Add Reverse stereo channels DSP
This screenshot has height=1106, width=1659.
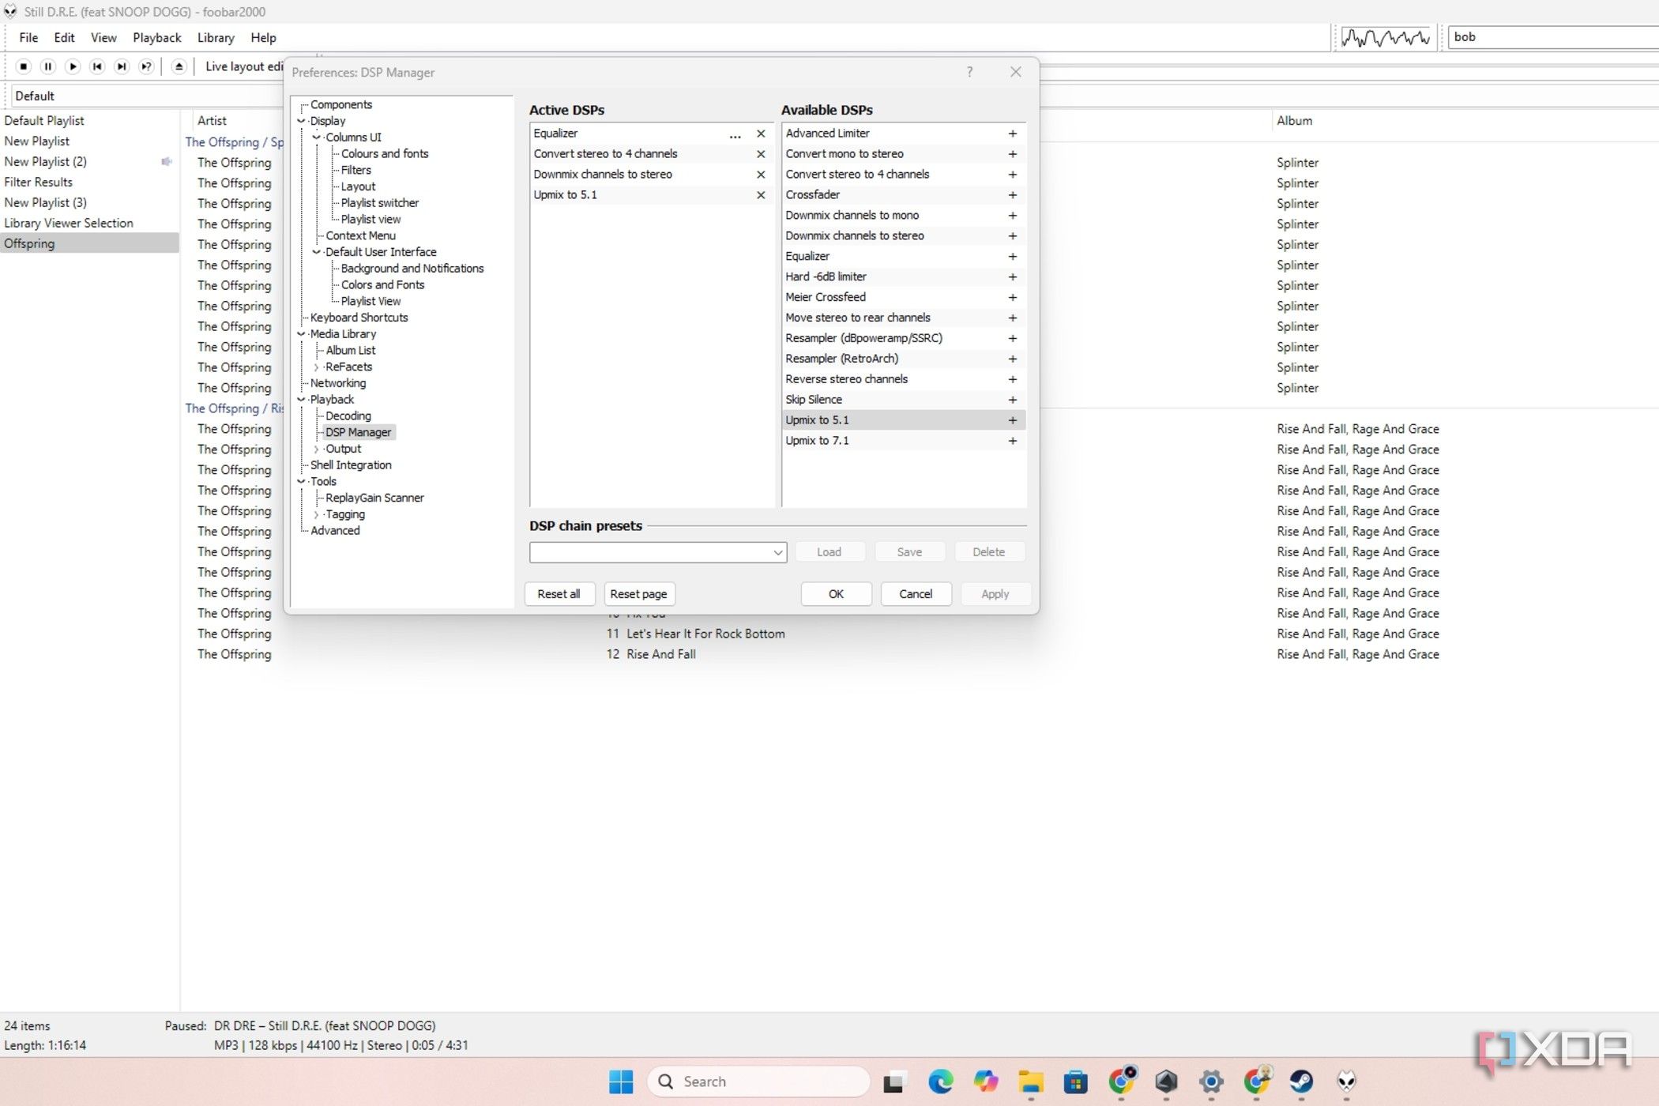tap(1012, 379)
